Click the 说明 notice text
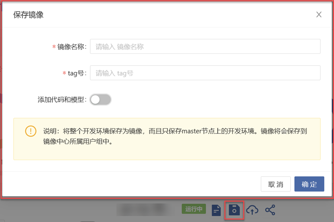 [175, 136]
